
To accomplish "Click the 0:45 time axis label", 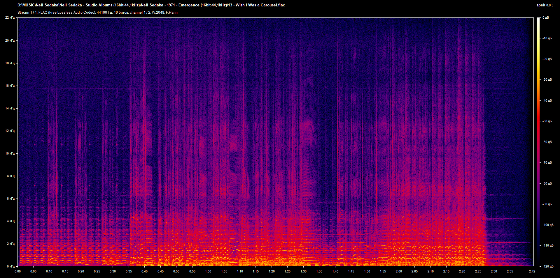I will pos(160,272).
